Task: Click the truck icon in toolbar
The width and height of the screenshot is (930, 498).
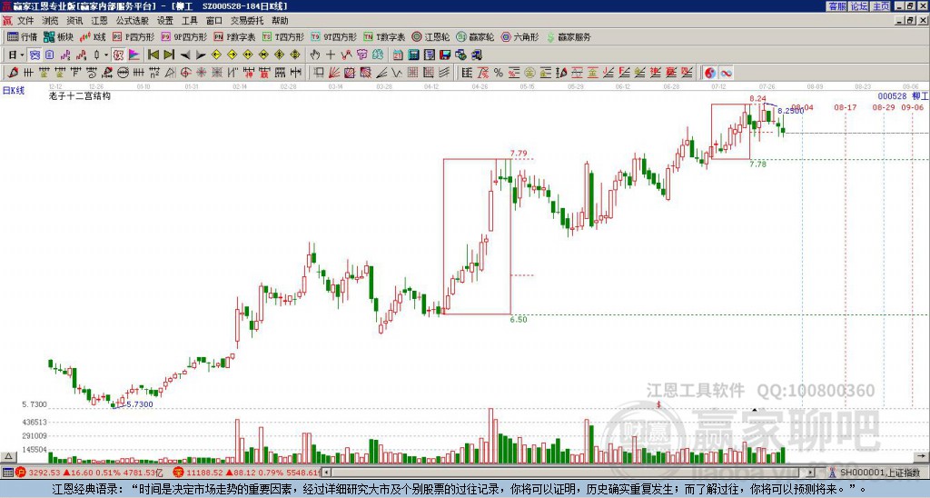Action: coord(476,55)
